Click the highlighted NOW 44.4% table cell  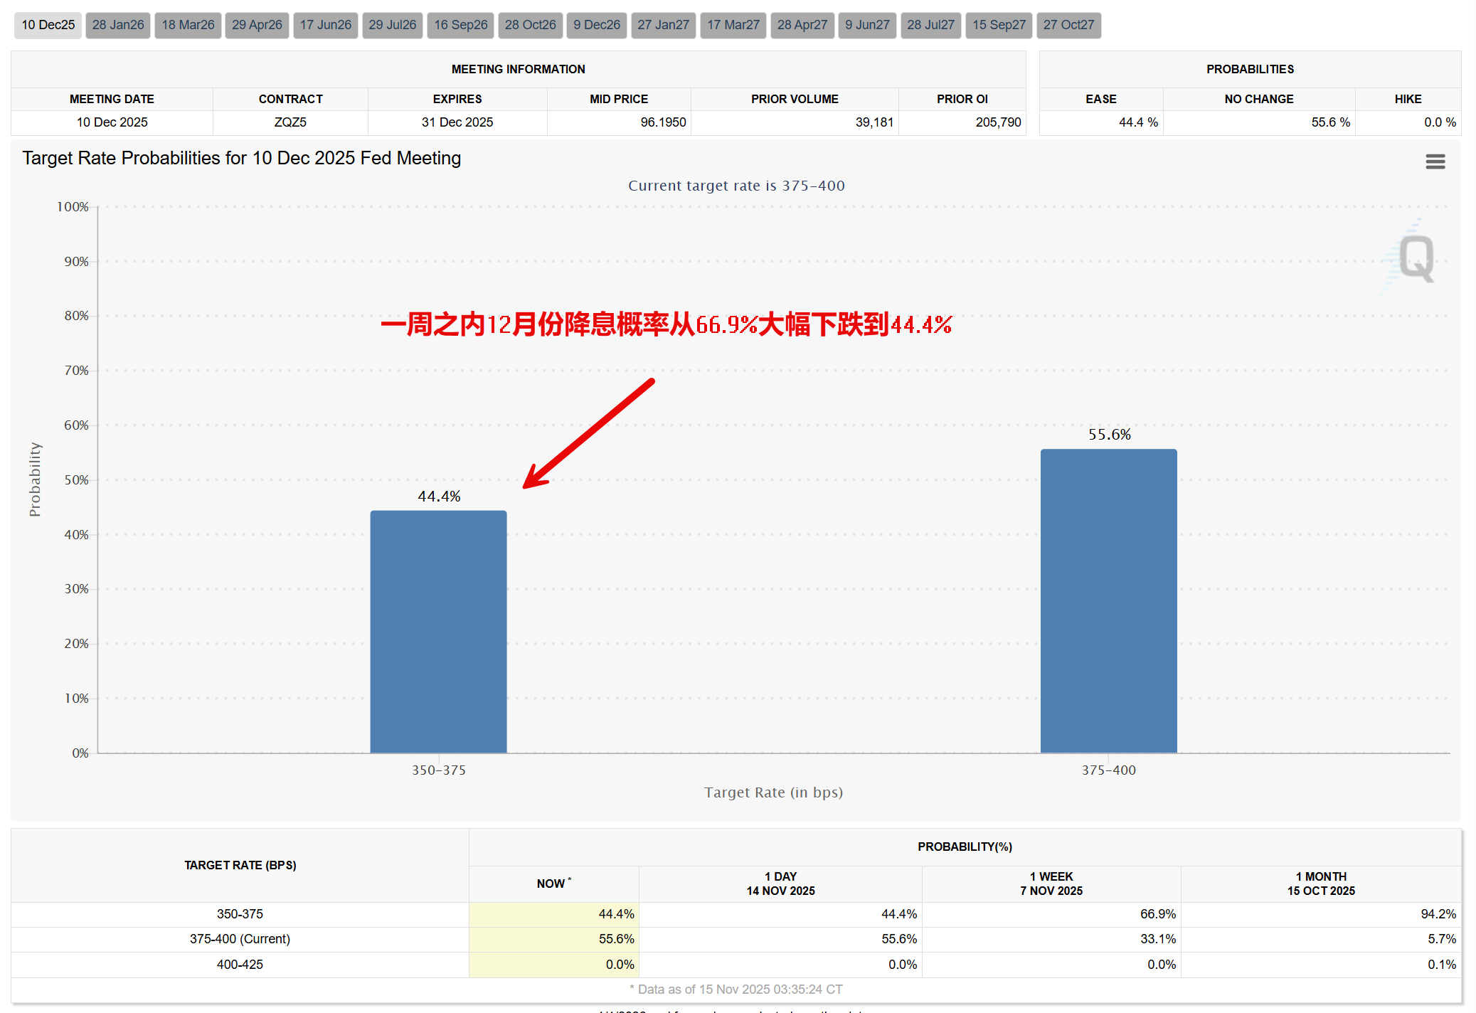[x=553, y=914]
